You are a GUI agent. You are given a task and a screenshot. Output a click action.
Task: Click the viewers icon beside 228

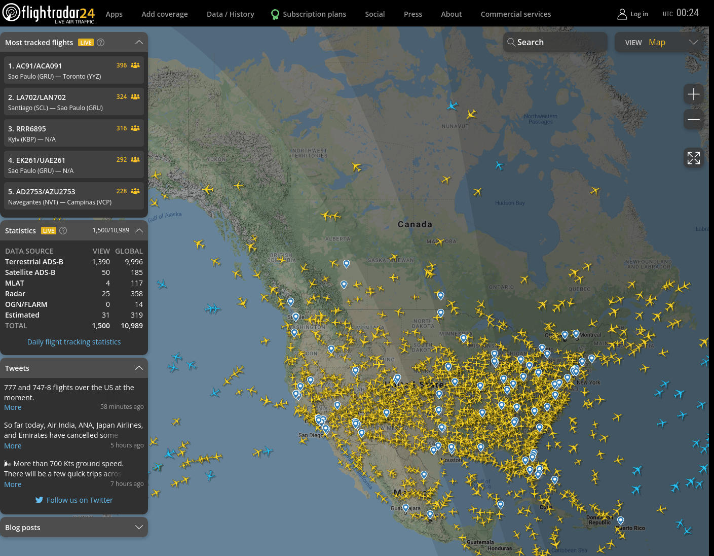[135, 191]
